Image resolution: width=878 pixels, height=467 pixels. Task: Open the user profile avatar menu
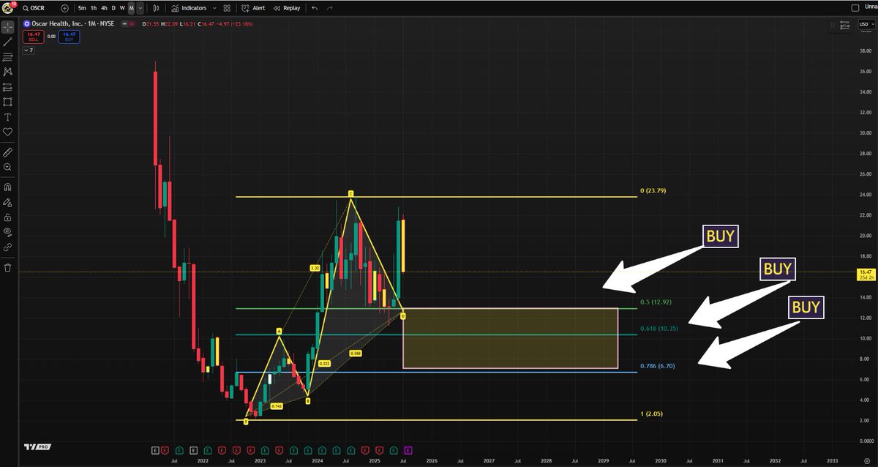(x=10, y=7)
